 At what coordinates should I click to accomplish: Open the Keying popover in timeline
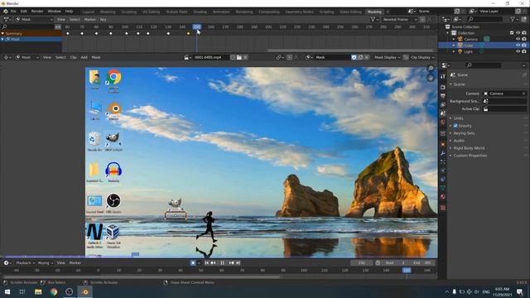45,263
